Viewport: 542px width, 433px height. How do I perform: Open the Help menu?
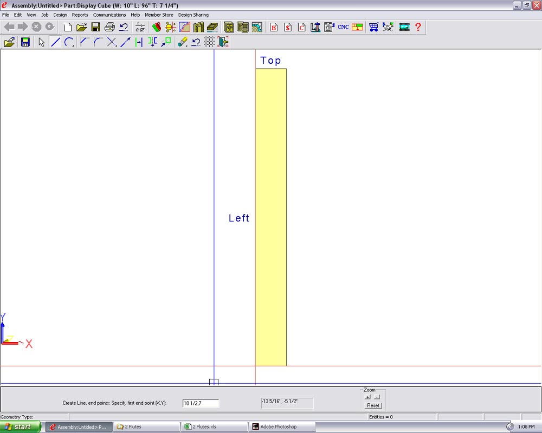[135, 15]
